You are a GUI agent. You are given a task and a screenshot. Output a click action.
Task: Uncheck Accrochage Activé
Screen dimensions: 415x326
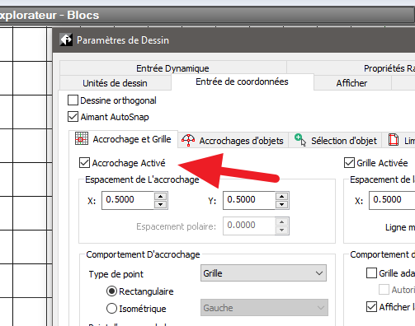(x=84, y=162)
